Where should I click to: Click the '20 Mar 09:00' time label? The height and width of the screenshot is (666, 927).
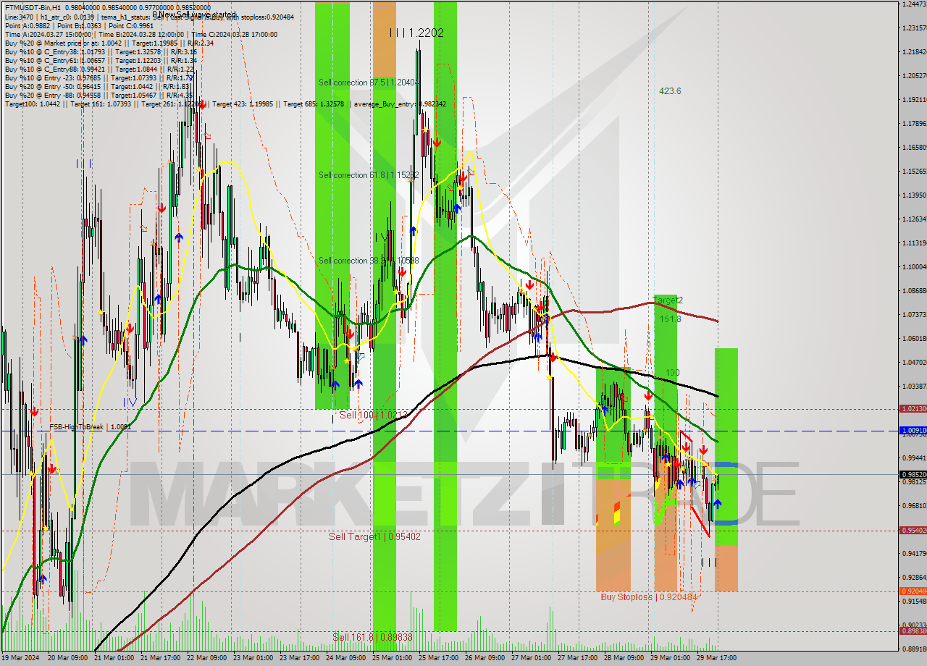pyautogui.click(x=69, y=658)
